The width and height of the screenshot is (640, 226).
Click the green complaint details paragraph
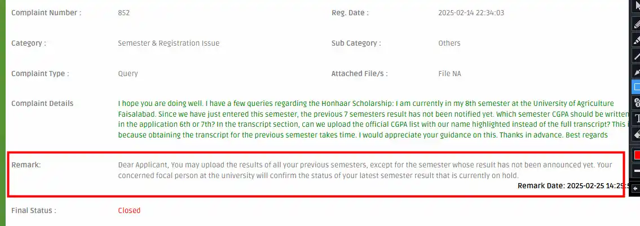[372, 119]
